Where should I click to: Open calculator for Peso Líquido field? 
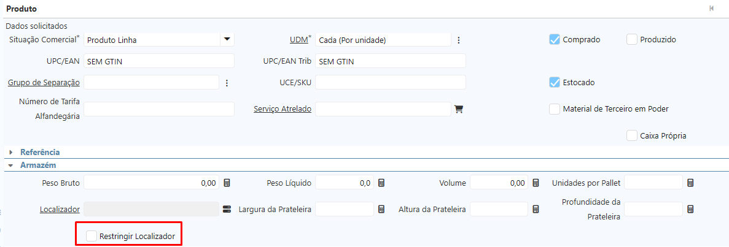tap(381, 183)
